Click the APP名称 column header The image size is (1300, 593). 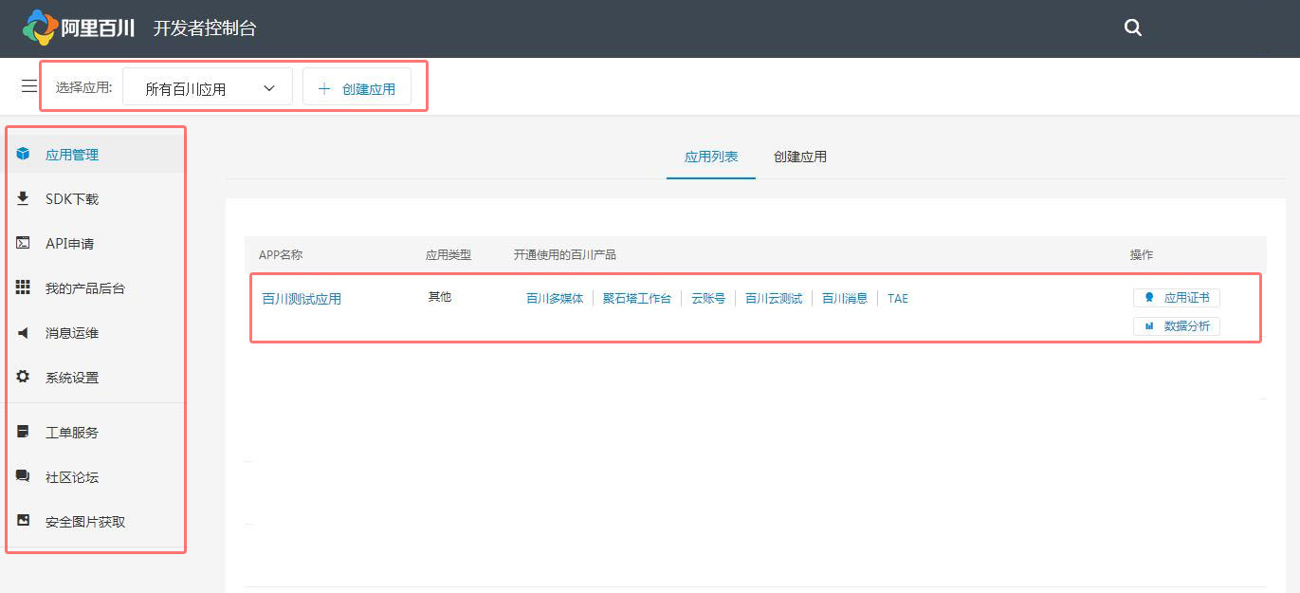click(281, 255)
